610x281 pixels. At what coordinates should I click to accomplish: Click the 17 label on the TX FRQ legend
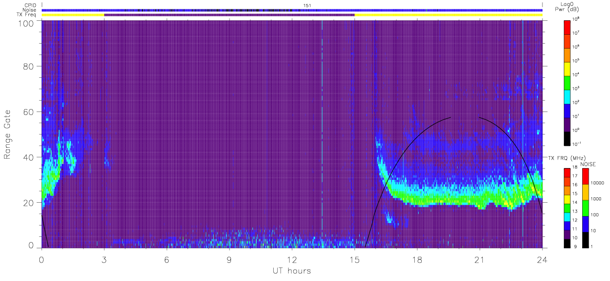[574, 177]
